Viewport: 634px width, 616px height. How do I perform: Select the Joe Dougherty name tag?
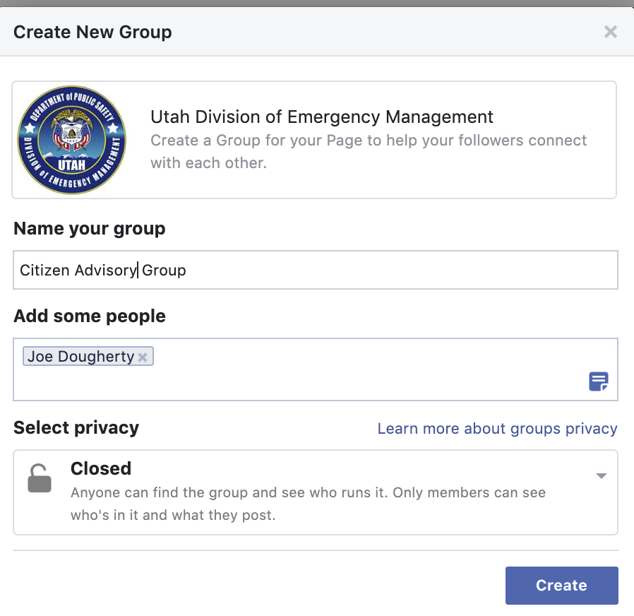(80, 357)
